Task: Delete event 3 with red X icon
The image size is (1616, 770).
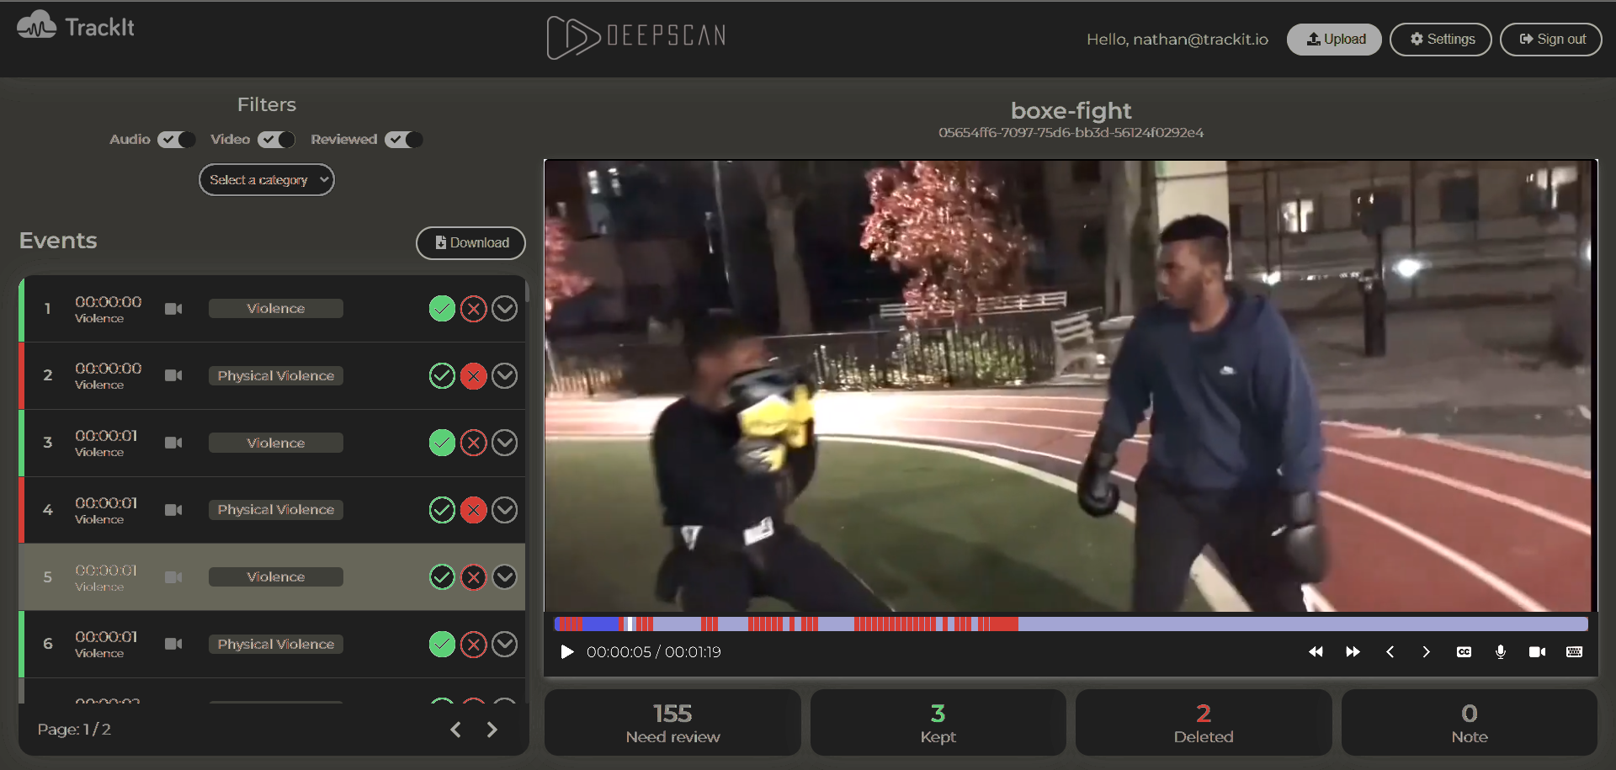Action: (x=474, y=443)
